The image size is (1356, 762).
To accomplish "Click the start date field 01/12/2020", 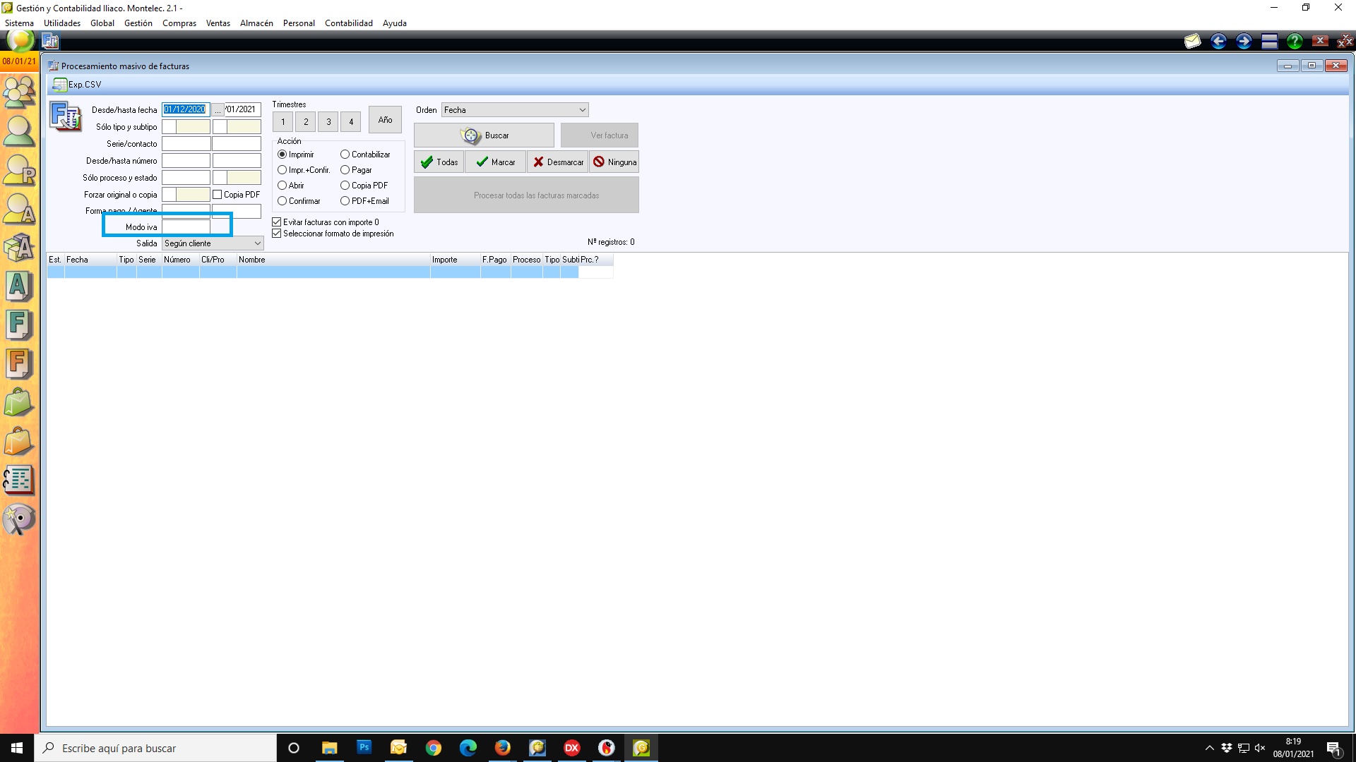I will pos(186,110).
